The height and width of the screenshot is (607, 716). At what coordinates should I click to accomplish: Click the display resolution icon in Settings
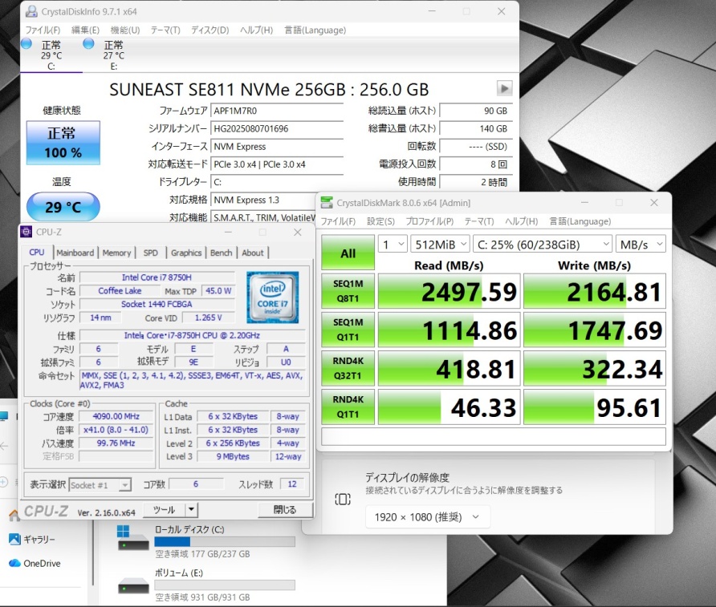click(343, 500)
